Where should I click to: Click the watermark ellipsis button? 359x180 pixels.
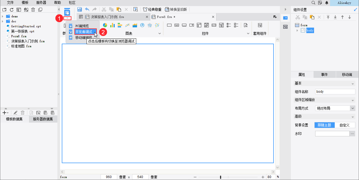point(352,134)
